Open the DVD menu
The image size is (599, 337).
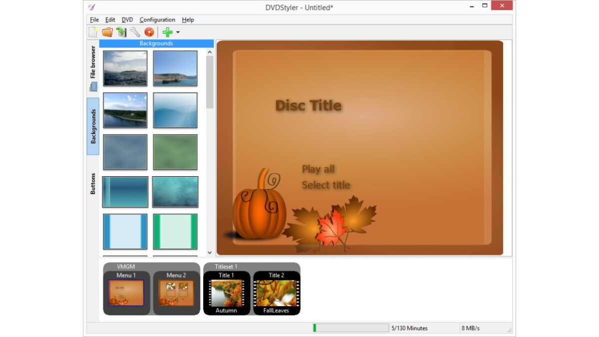[127, 20]
